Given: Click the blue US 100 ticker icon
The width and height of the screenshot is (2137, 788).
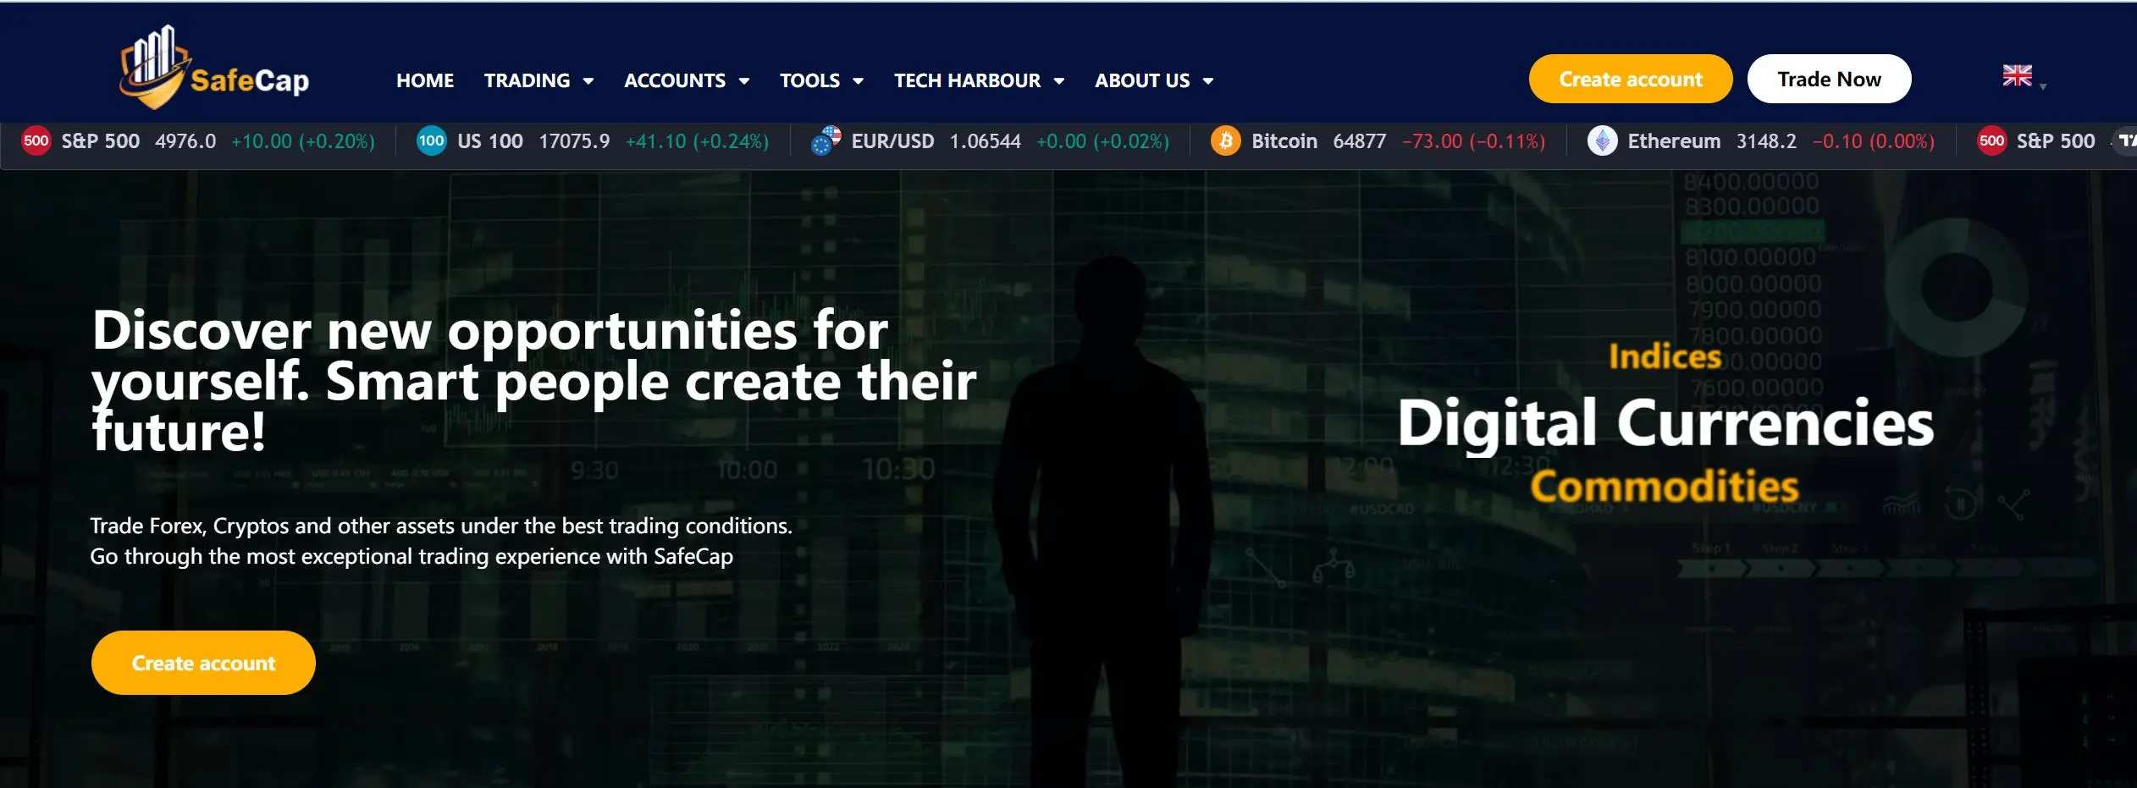Looking at the screenshot, I should point(431,141).
